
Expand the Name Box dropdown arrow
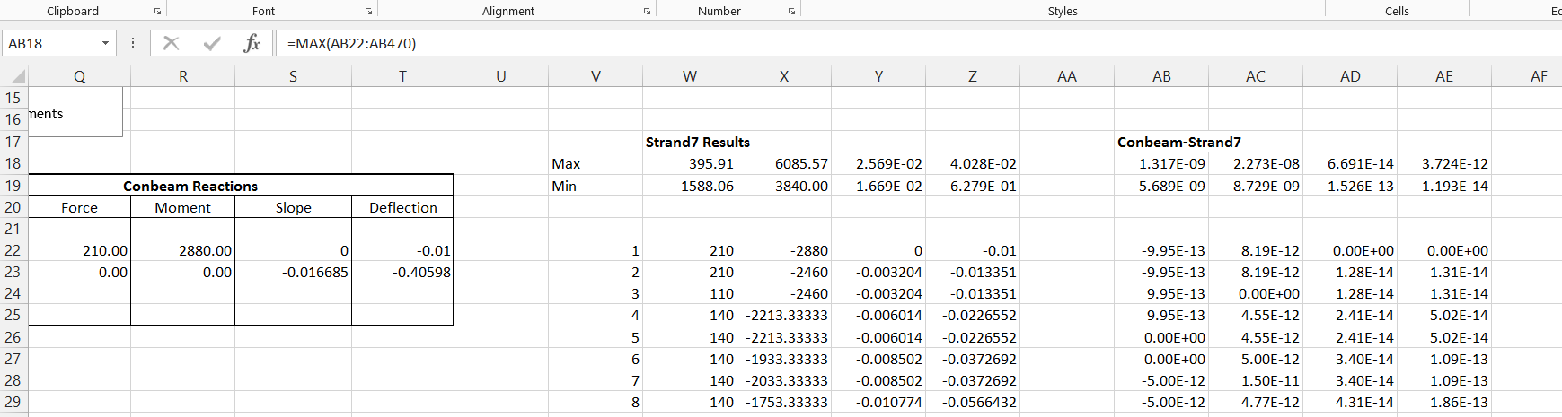point(105,43)
